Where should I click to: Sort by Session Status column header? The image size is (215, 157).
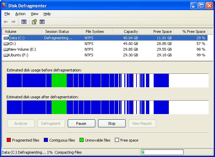(x=62, y=32)
